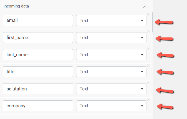
Task: Click the salutation input field
Action: 38,89
